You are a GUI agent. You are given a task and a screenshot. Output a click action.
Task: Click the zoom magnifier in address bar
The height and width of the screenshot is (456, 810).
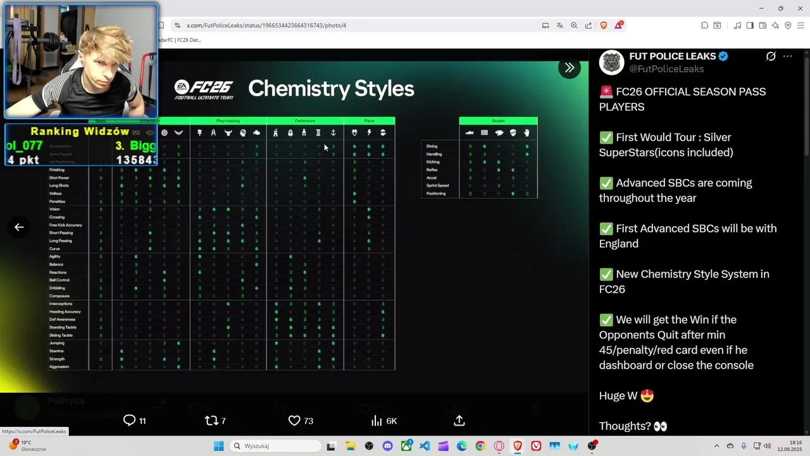(574, 25)
